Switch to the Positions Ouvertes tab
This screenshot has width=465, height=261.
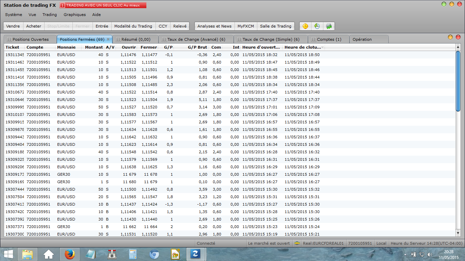[x=30, y=39]
